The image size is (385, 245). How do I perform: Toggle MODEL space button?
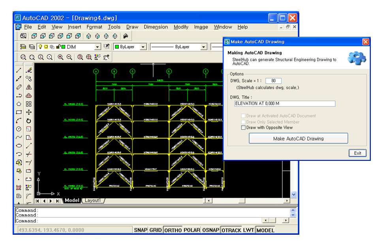tap(265, 230)
